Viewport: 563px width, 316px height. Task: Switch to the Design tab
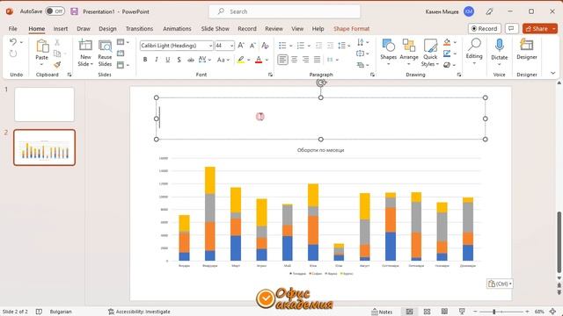(x=107, y=29)
